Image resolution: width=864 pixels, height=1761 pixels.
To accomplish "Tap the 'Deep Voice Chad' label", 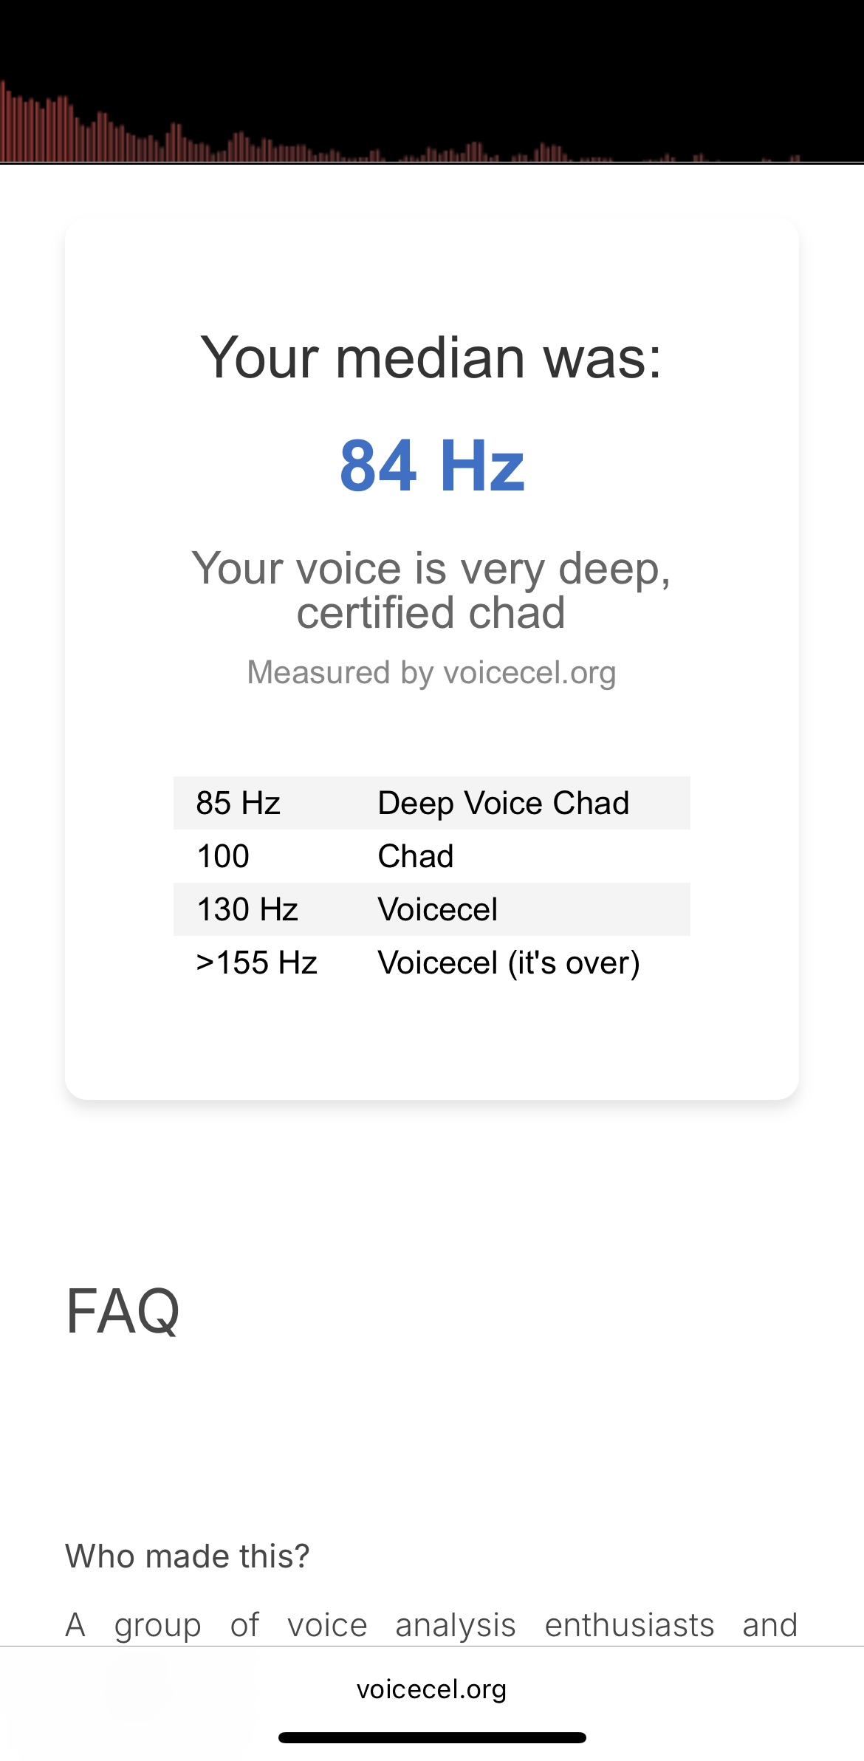I will pyautogui.click(x=503, y=803).
